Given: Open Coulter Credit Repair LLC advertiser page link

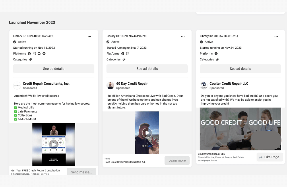Looking at the screenshot, I should [229, 83].
